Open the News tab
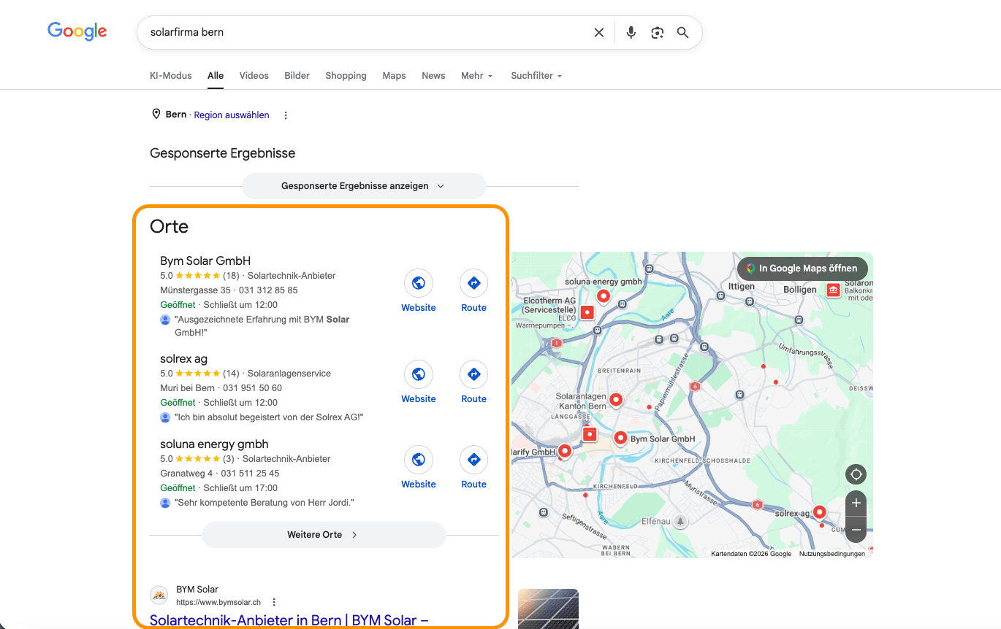 coord(433,76)
